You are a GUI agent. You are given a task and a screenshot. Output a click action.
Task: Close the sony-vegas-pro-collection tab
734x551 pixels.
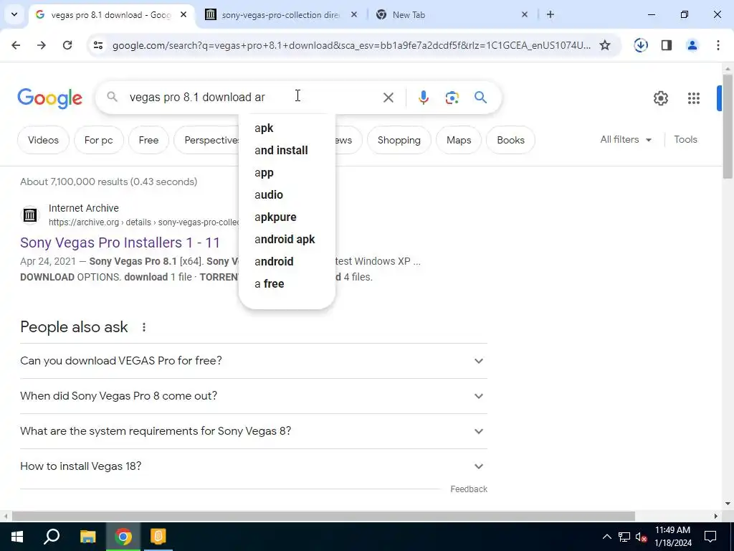click(x=354, y=14)
